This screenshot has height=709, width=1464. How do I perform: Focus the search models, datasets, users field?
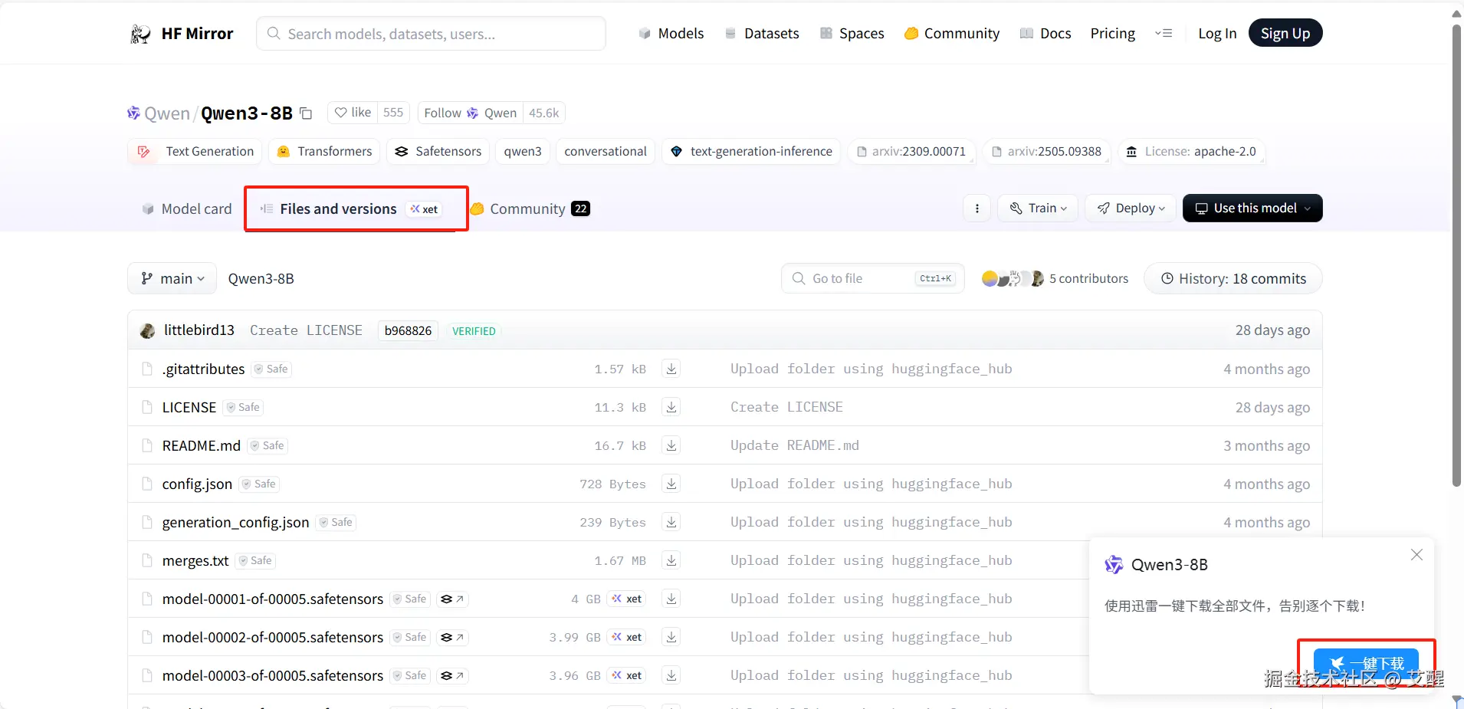(x=431, y=34)
